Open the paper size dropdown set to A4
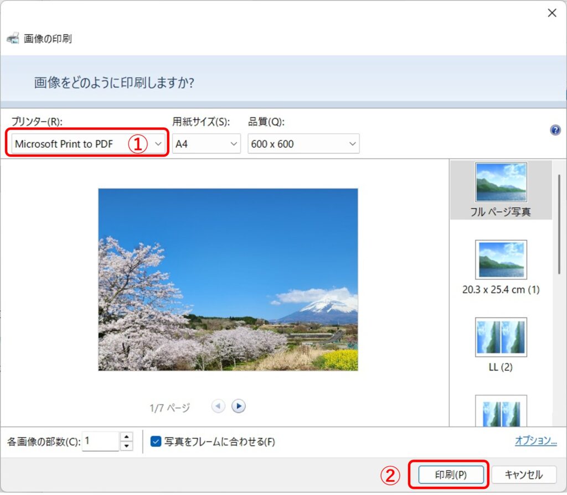567x495 pixels. coord(206,144)
